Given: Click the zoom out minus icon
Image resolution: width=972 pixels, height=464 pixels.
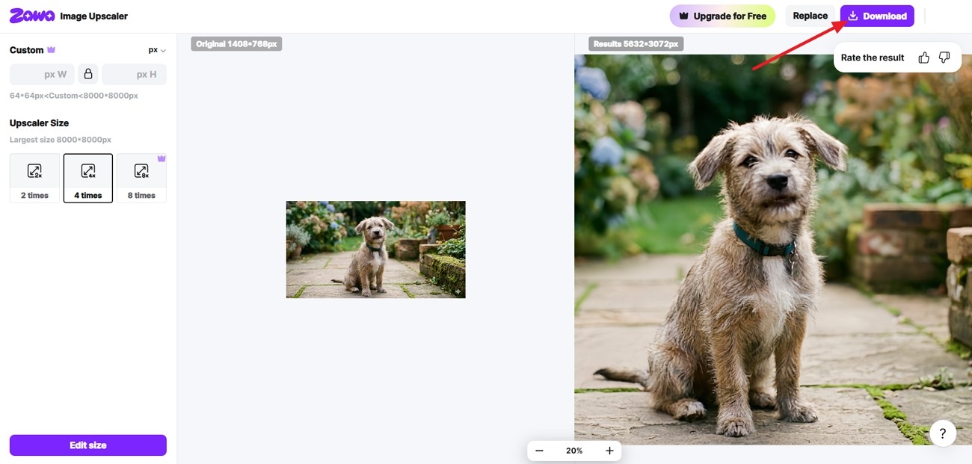Looking at the screenshot, I should pos(539,451).
